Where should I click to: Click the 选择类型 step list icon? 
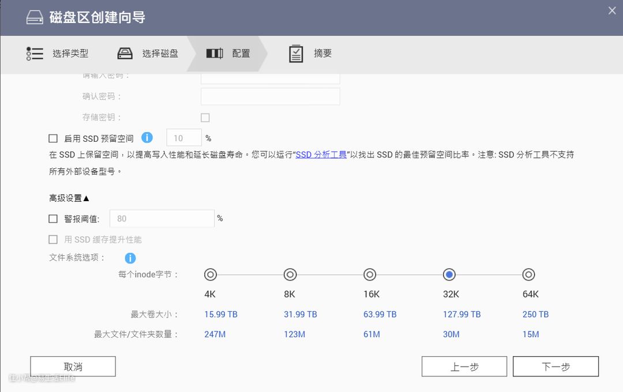click(x=35, y=54)
